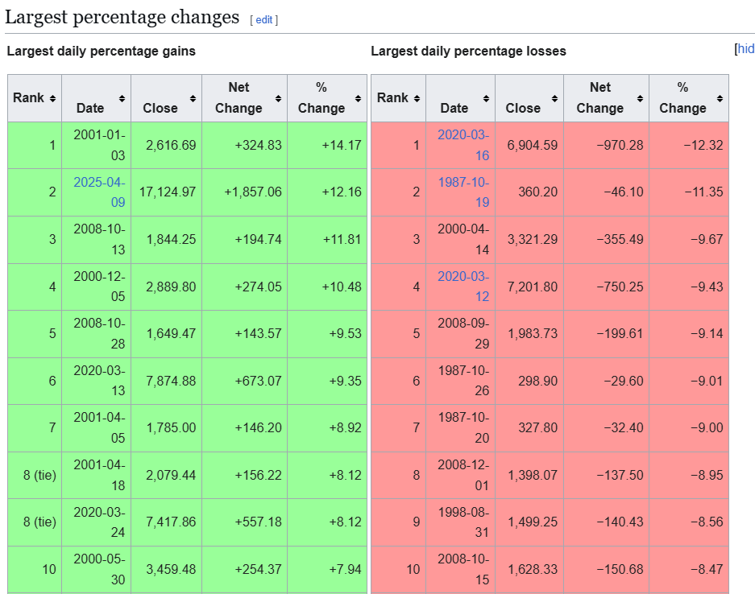
Task: Sort losses table by Close column arrow
Action: tap(555, 98)
